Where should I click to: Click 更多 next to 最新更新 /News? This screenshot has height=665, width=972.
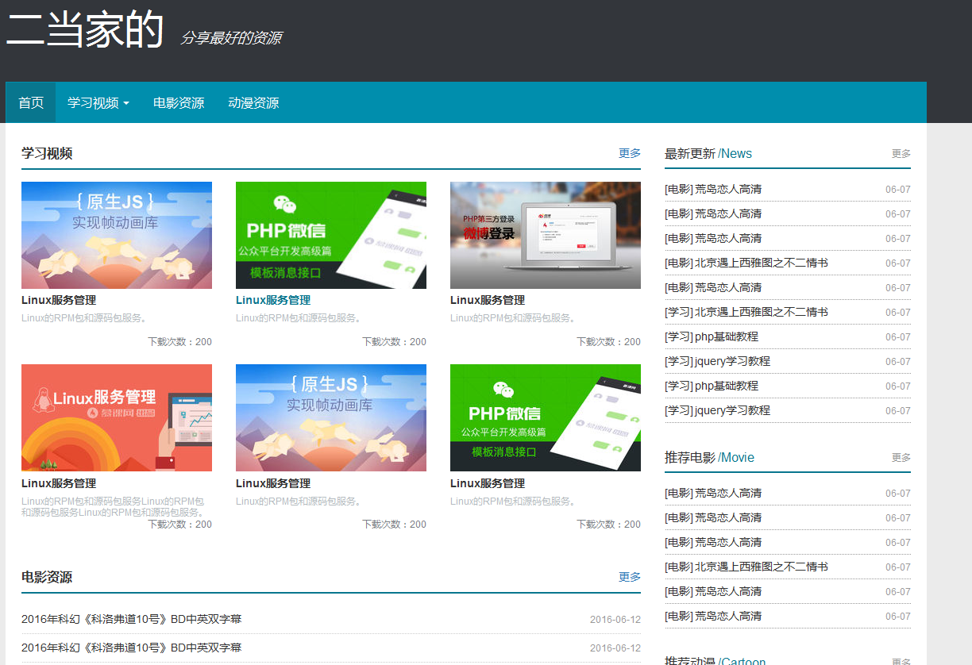tap(901, 154)
